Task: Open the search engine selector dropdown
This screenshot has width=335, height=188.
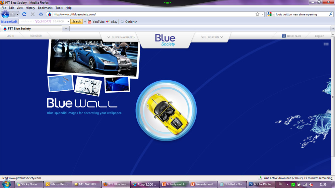Action: point(270,14)
